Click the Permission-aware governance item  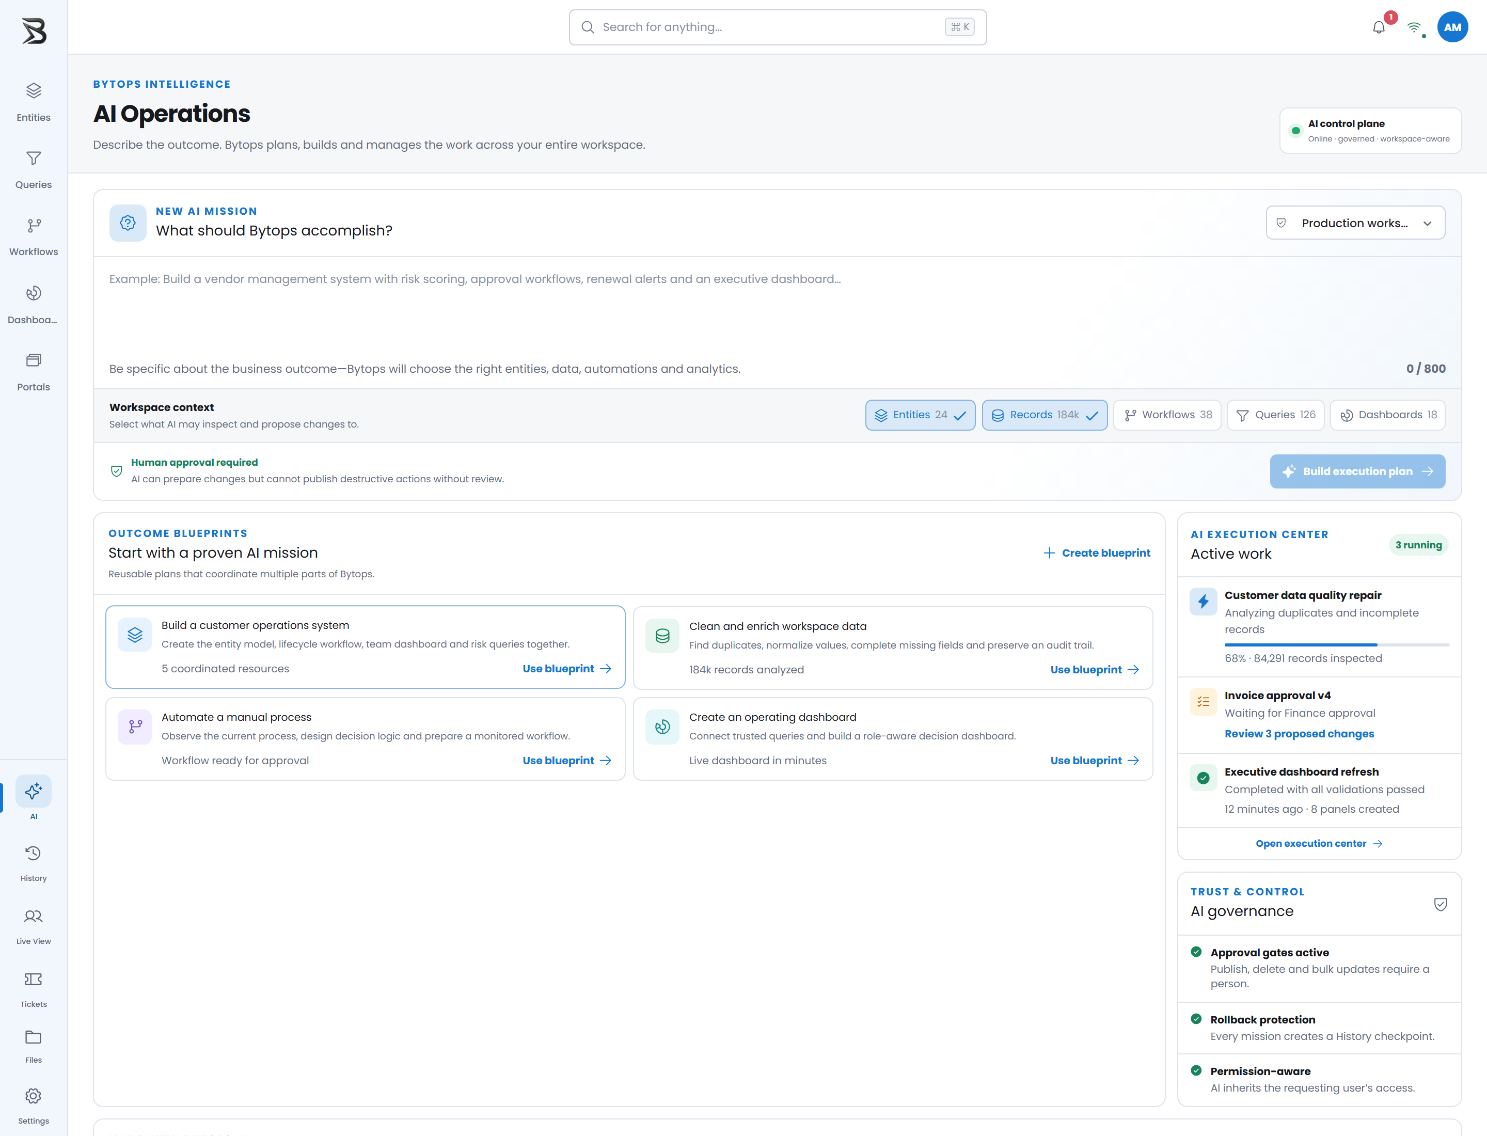1319,1079
